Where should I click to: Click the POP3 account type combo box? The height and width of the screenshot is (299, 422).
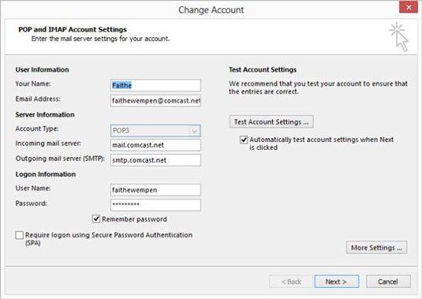[155, 131]
